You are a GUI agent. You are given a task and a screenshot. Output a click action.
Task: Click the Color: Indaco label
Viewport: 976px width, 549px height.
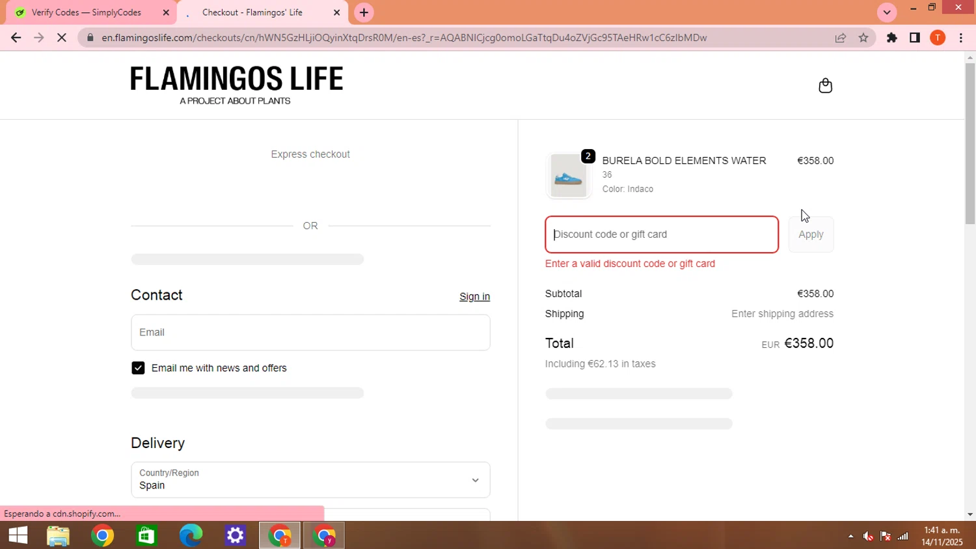[x=627, y=189]
